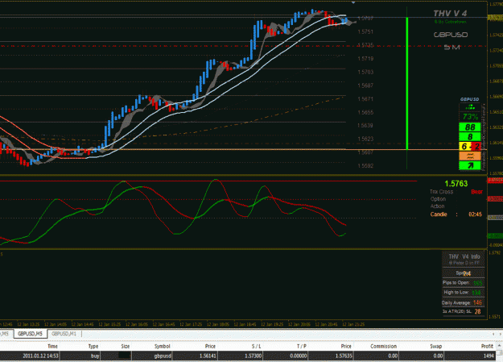503x362 pixels.
Task: Click the S / L column header
Action: pyautogui.click(x=256, y=346)
